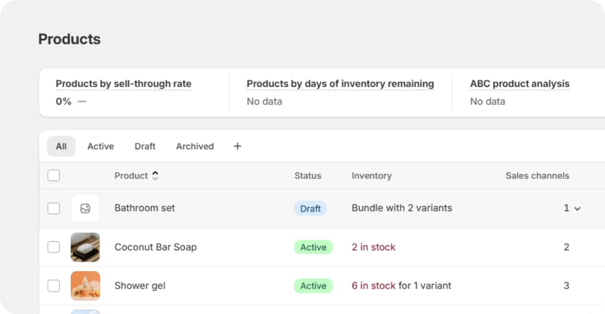This screenshot has width=605, height=314.
Task: Switch to the Draft tab
Action: 145,146
